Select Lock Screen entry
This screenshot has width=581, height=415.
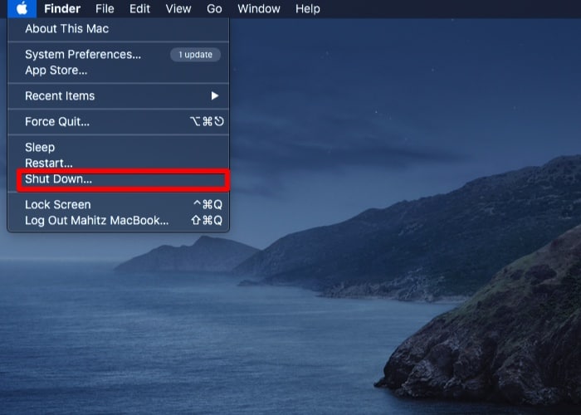[x=58, y=205]
